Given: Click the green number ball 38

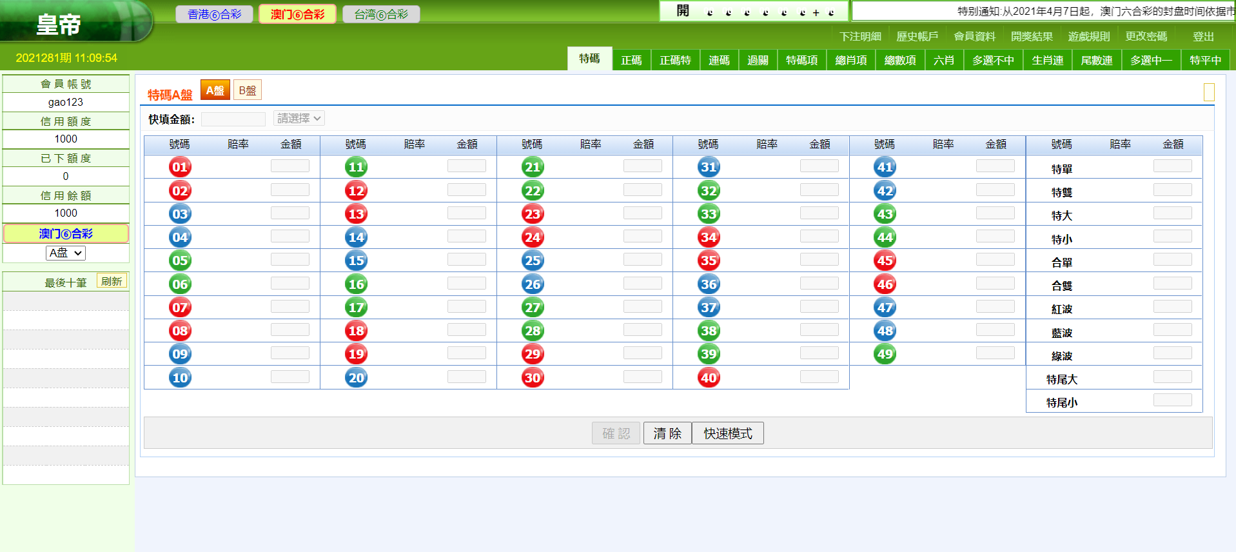Looking at the screenshot, I should [709, 331].
